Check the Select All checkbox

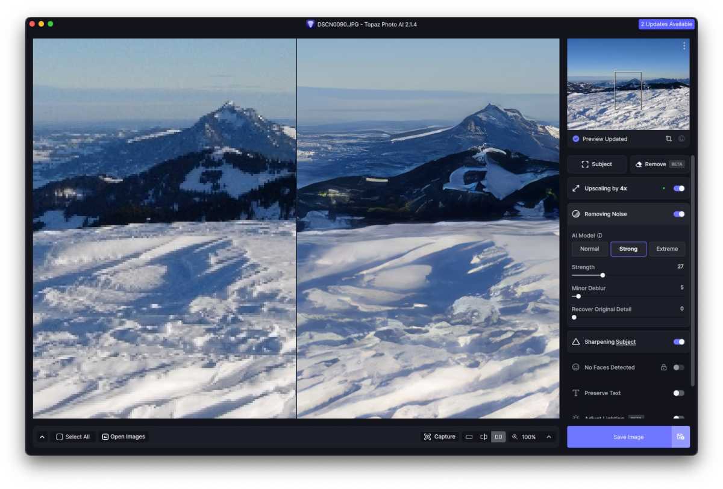click(x=60, y=437)
